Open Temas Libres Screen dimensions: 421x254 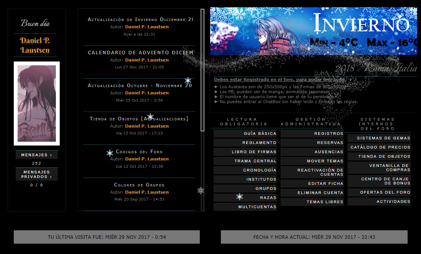pos(312,202)
